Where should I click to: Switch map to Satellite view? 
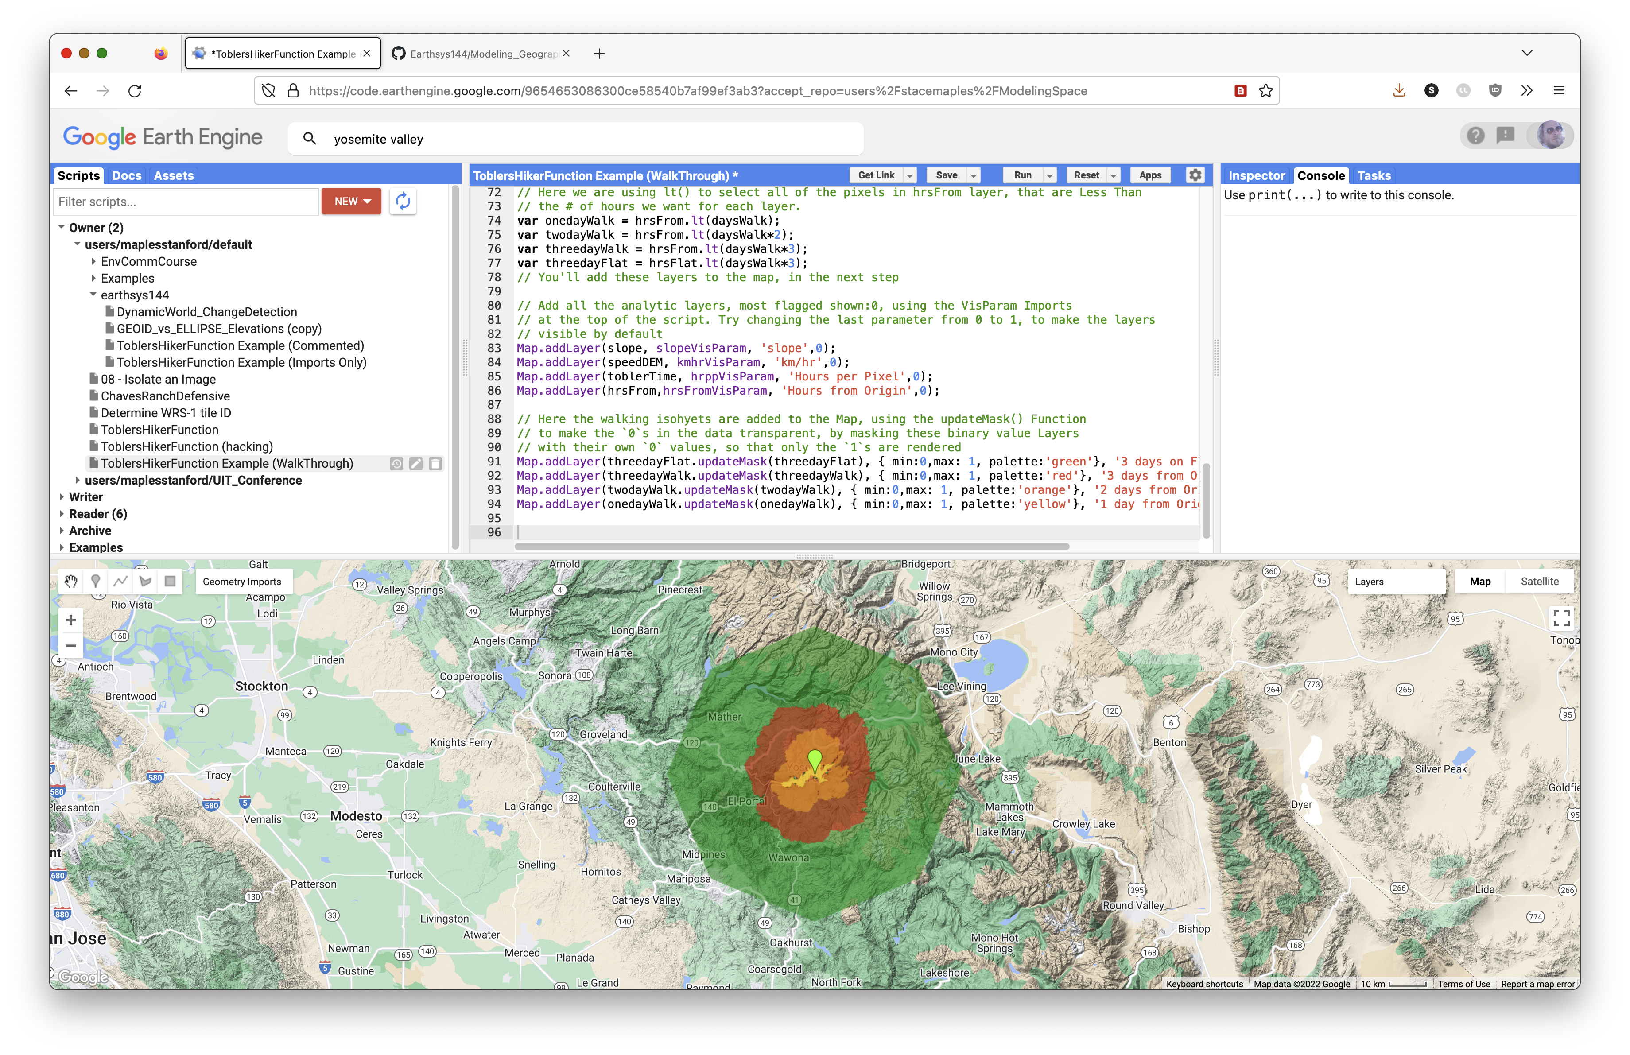(1539, 581)
